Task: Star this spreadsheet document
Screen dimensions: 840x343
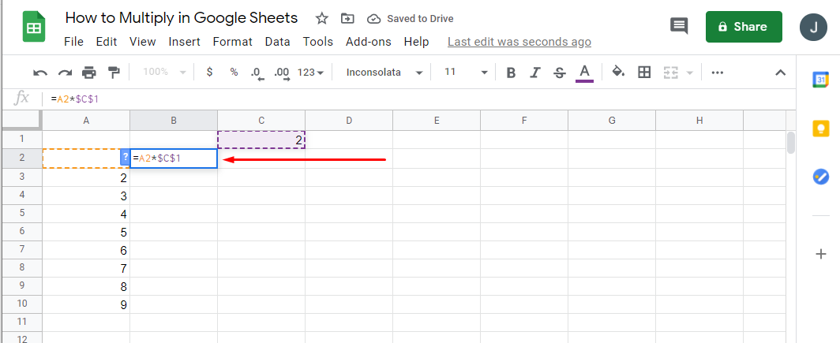Action: click(x=322, y=18)
